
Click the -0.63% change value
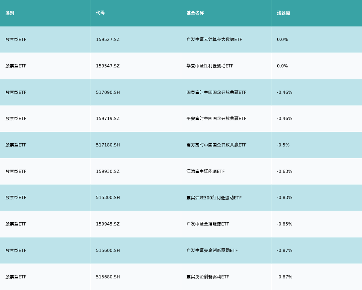[x=285, y=171]
